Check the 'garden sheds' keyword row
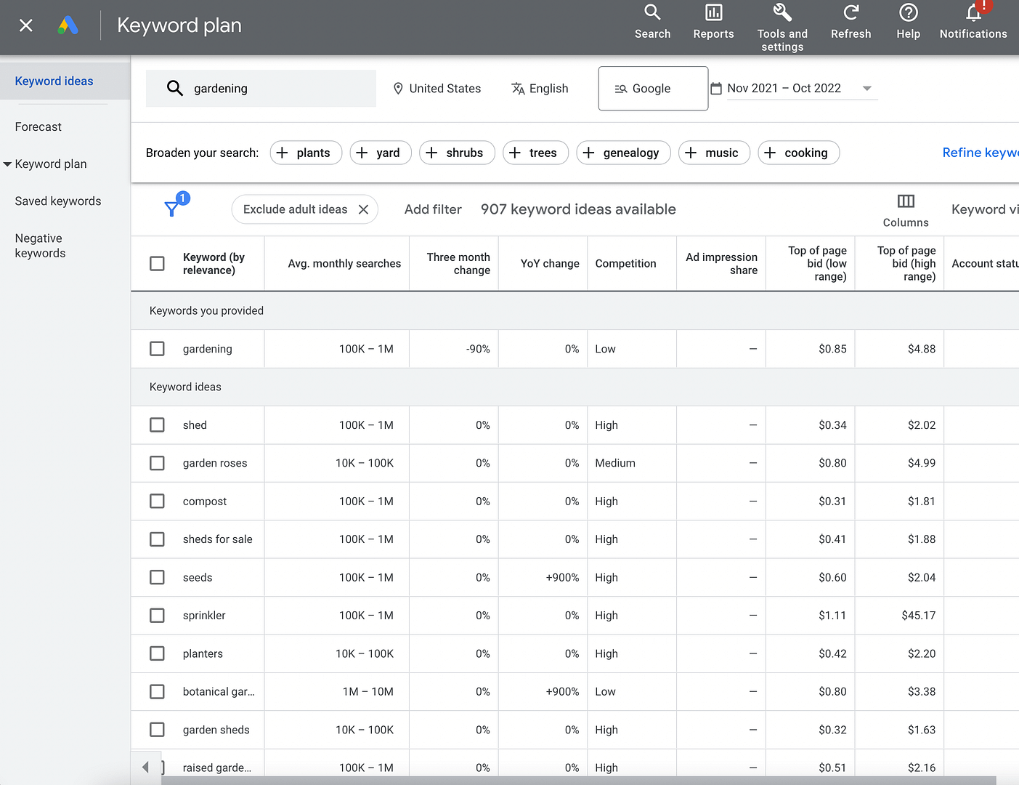The image size is (1019, 785). coord(157,729)
